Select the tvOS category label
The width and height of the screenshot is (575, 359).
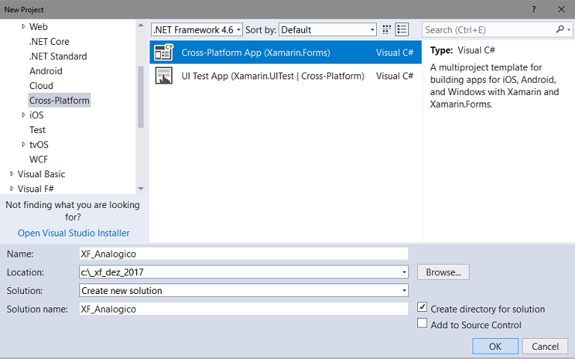coord(39,144)
